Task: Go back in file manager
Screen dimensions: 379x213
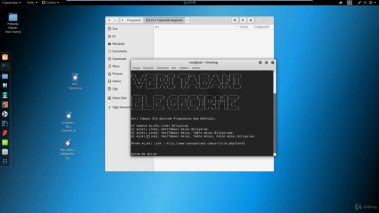Action: click(x=110, y=20)
